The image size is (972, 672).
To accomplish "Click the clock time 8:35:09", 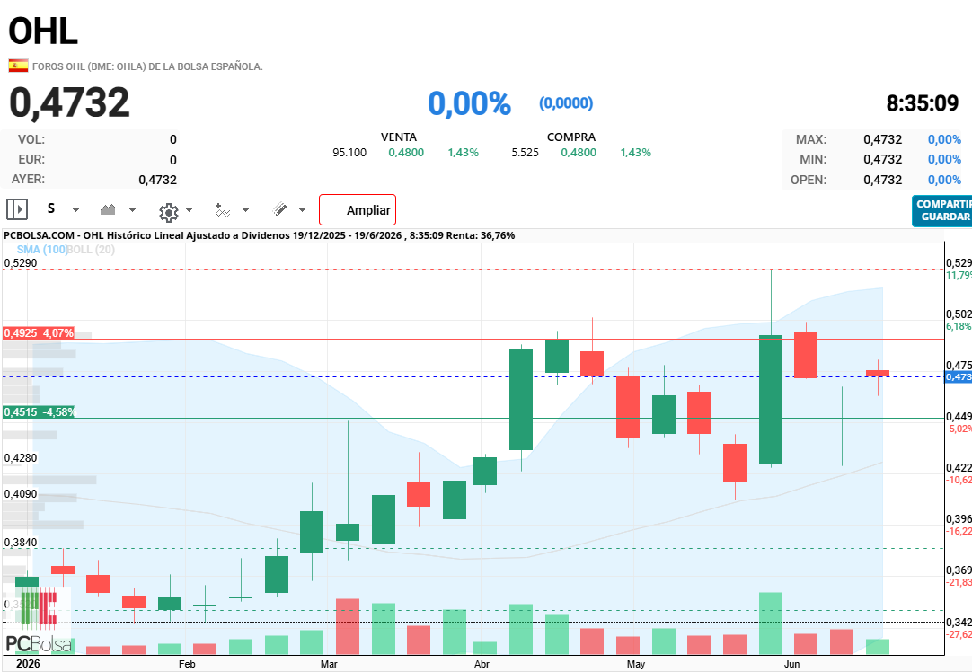I will pos(923,103).
